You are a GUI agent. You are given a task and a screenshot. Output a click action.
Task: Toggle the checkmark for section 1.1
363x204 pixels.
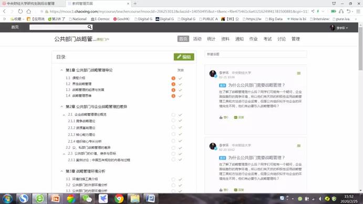pos(180,78)
